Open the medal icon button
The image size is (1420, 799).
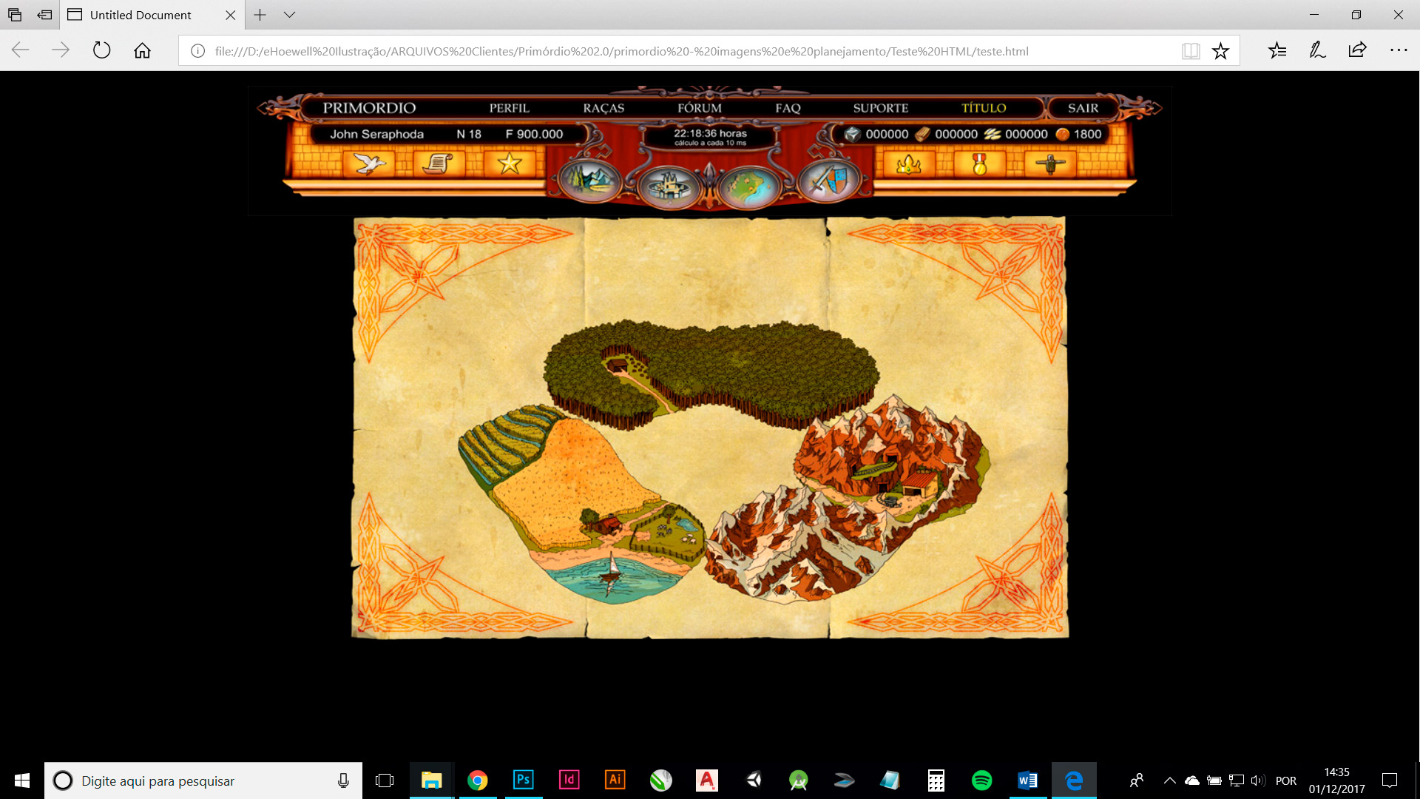pyautogui.click(x=979, y=163)
